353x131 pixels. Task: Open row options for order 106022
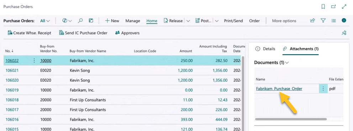coord(34,61)
